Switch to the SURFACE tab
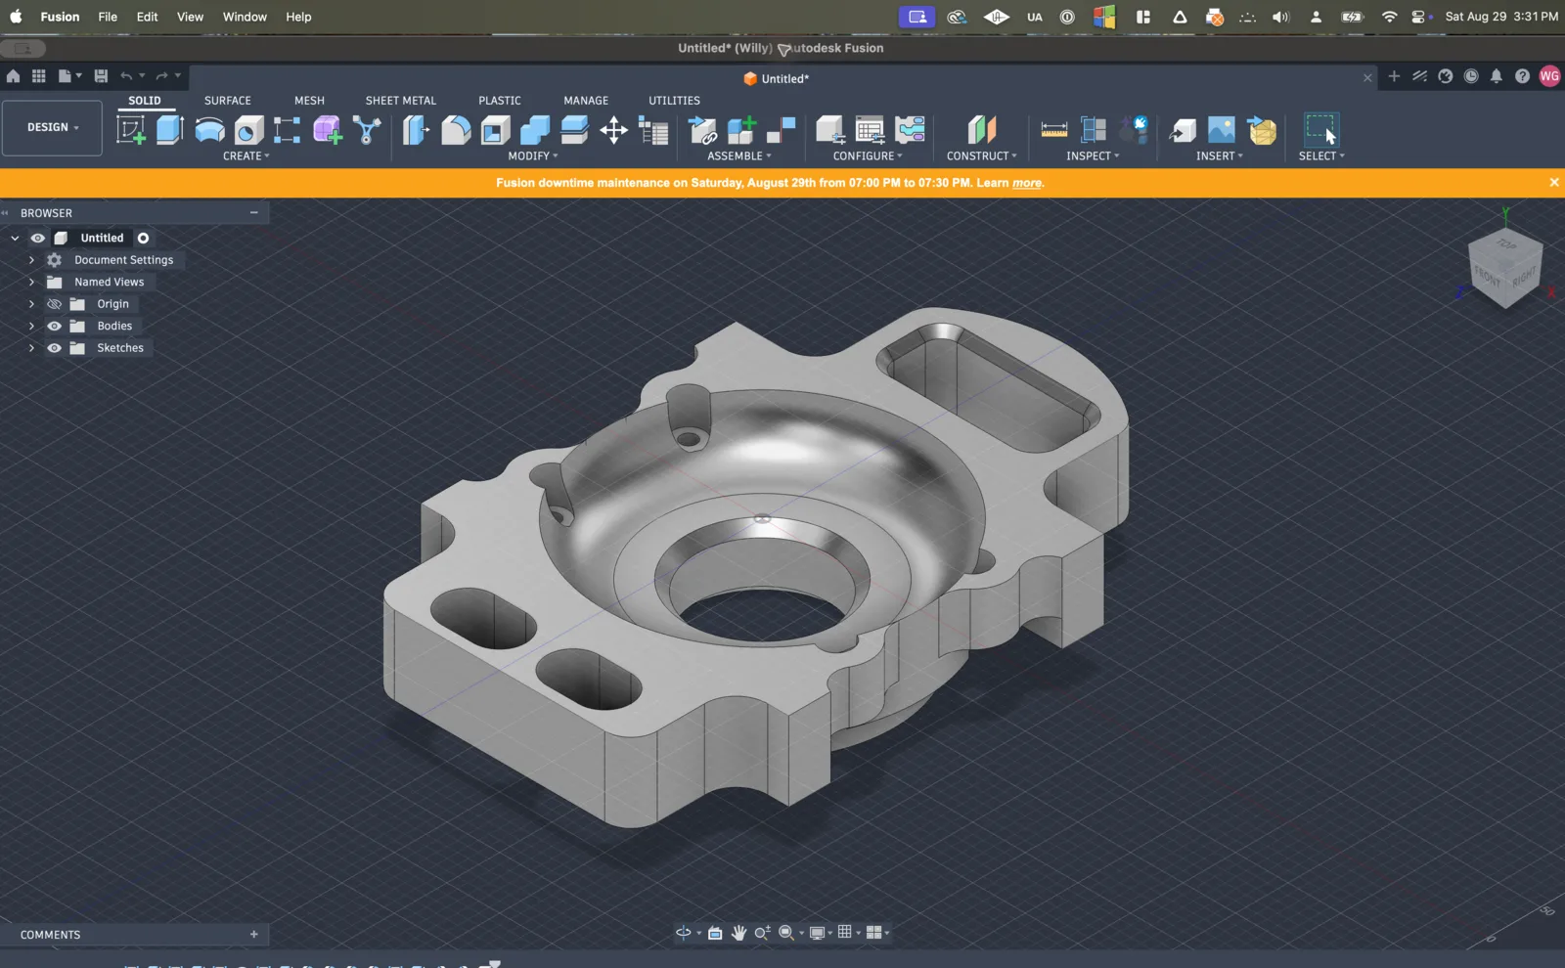This screenshot has height=968, width=1565. click(227, 100)
